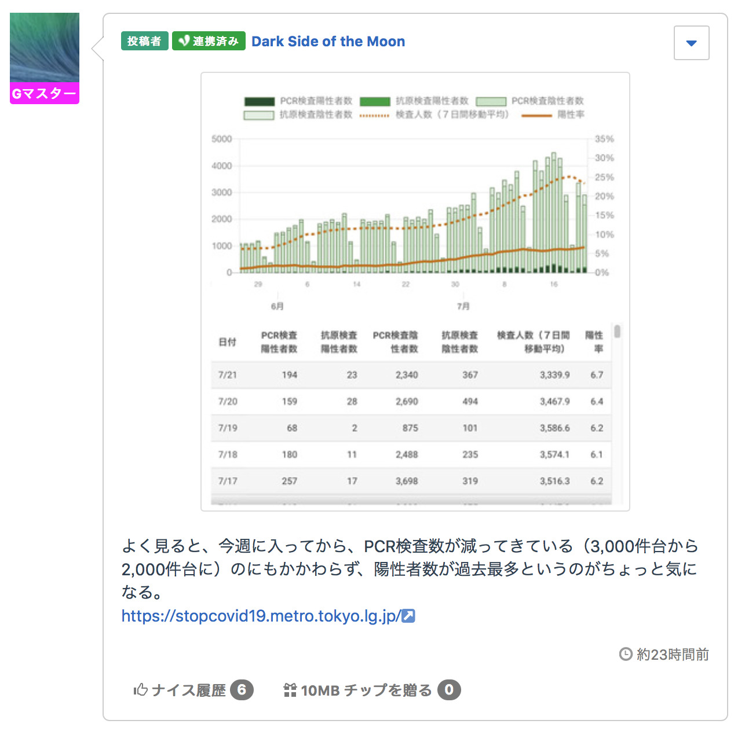The width and height of the screenshot is (745, 735).
Task: Click the 投稿者 badge
Action: [x=145, y=41]
